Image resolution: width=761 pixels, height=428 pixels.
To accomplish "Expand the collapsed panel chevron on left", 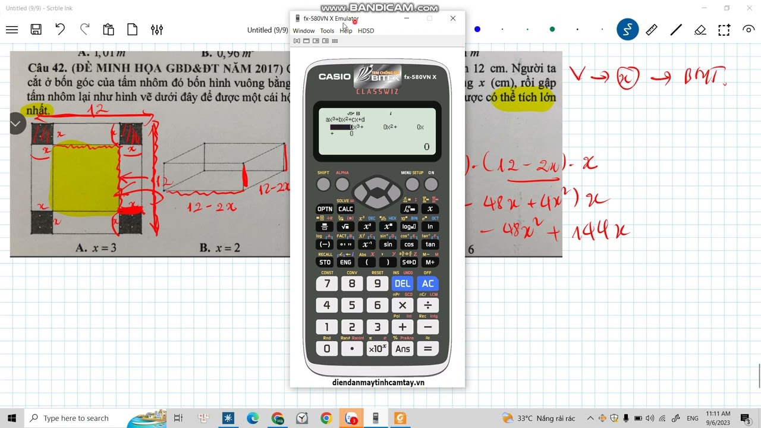I will click(15, 124).
